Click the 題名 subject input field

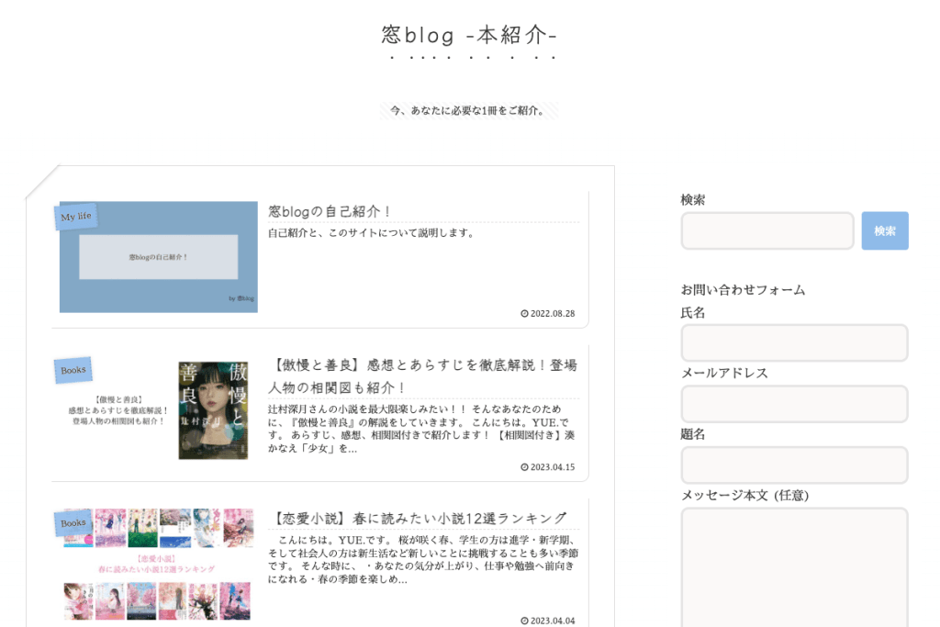pos(794,465)
